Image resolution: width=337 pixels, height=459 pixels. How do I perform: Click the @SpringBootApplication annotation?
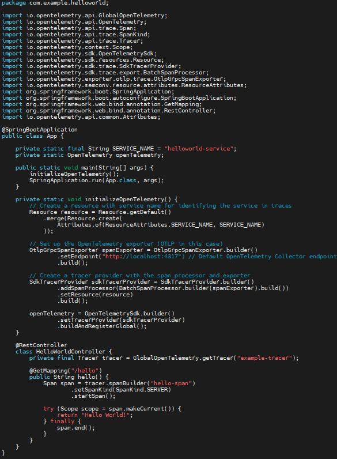point(40,130)
